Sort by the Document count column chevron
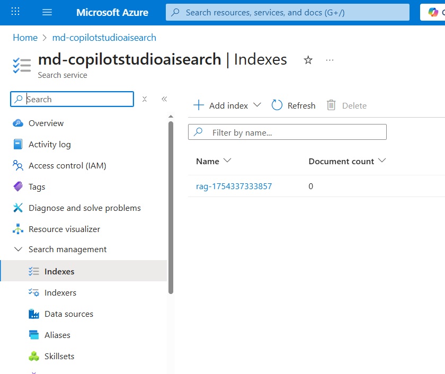 coord(382,161)
